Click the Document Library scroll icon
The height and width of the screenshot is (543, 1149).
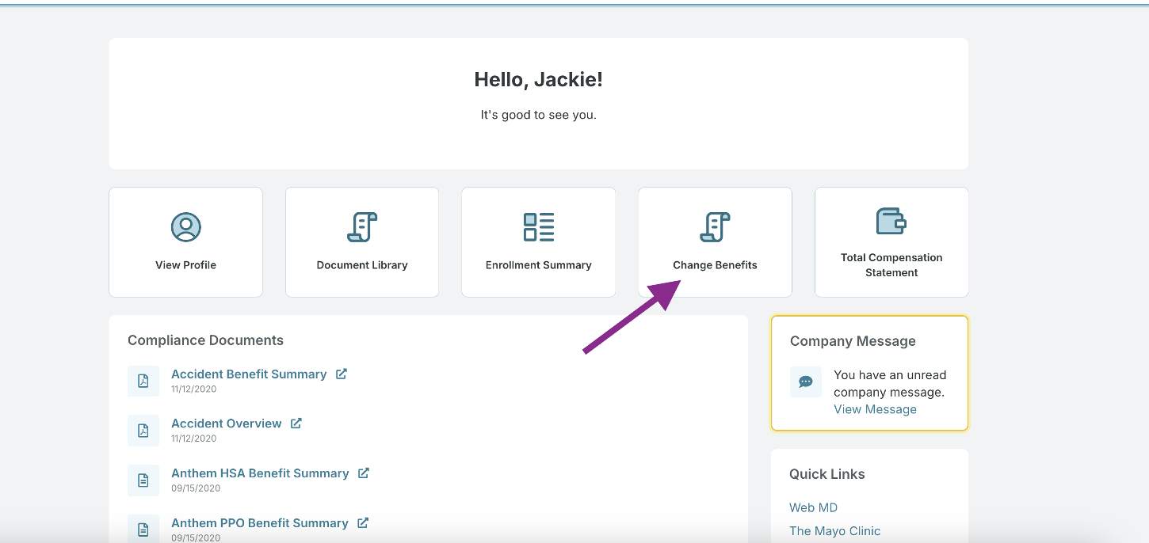362,227
